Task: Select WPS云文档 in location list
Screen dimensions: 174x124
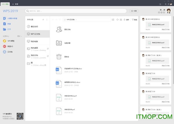Action: (37, 34)
